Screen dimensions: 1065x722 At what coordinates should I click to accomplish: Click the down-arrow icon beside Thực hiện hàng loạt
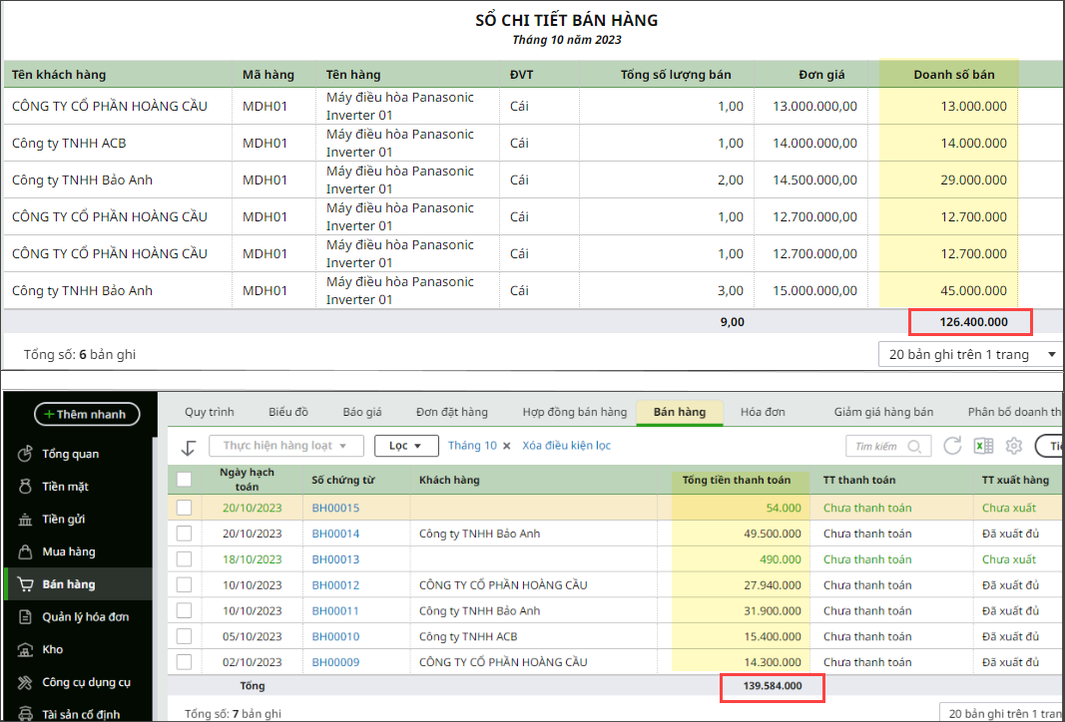coord(188,447)
